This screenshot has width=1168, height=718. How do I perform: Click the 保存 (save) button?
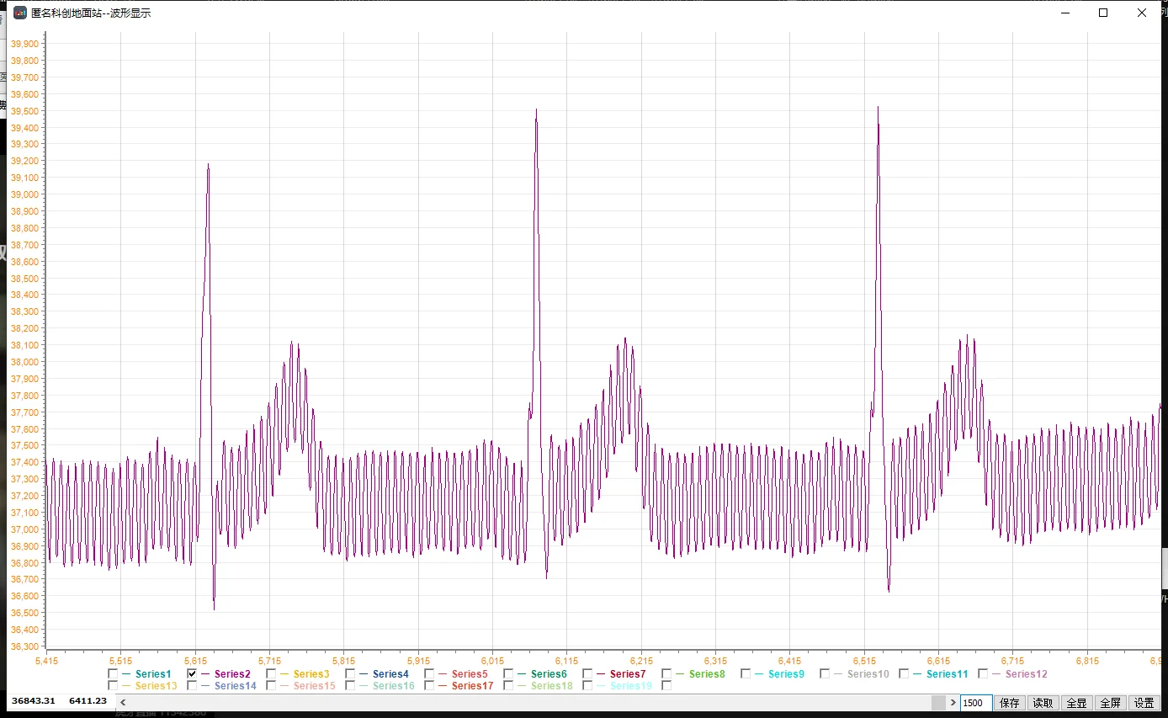pyautogui.click(x=1010, y=703)
